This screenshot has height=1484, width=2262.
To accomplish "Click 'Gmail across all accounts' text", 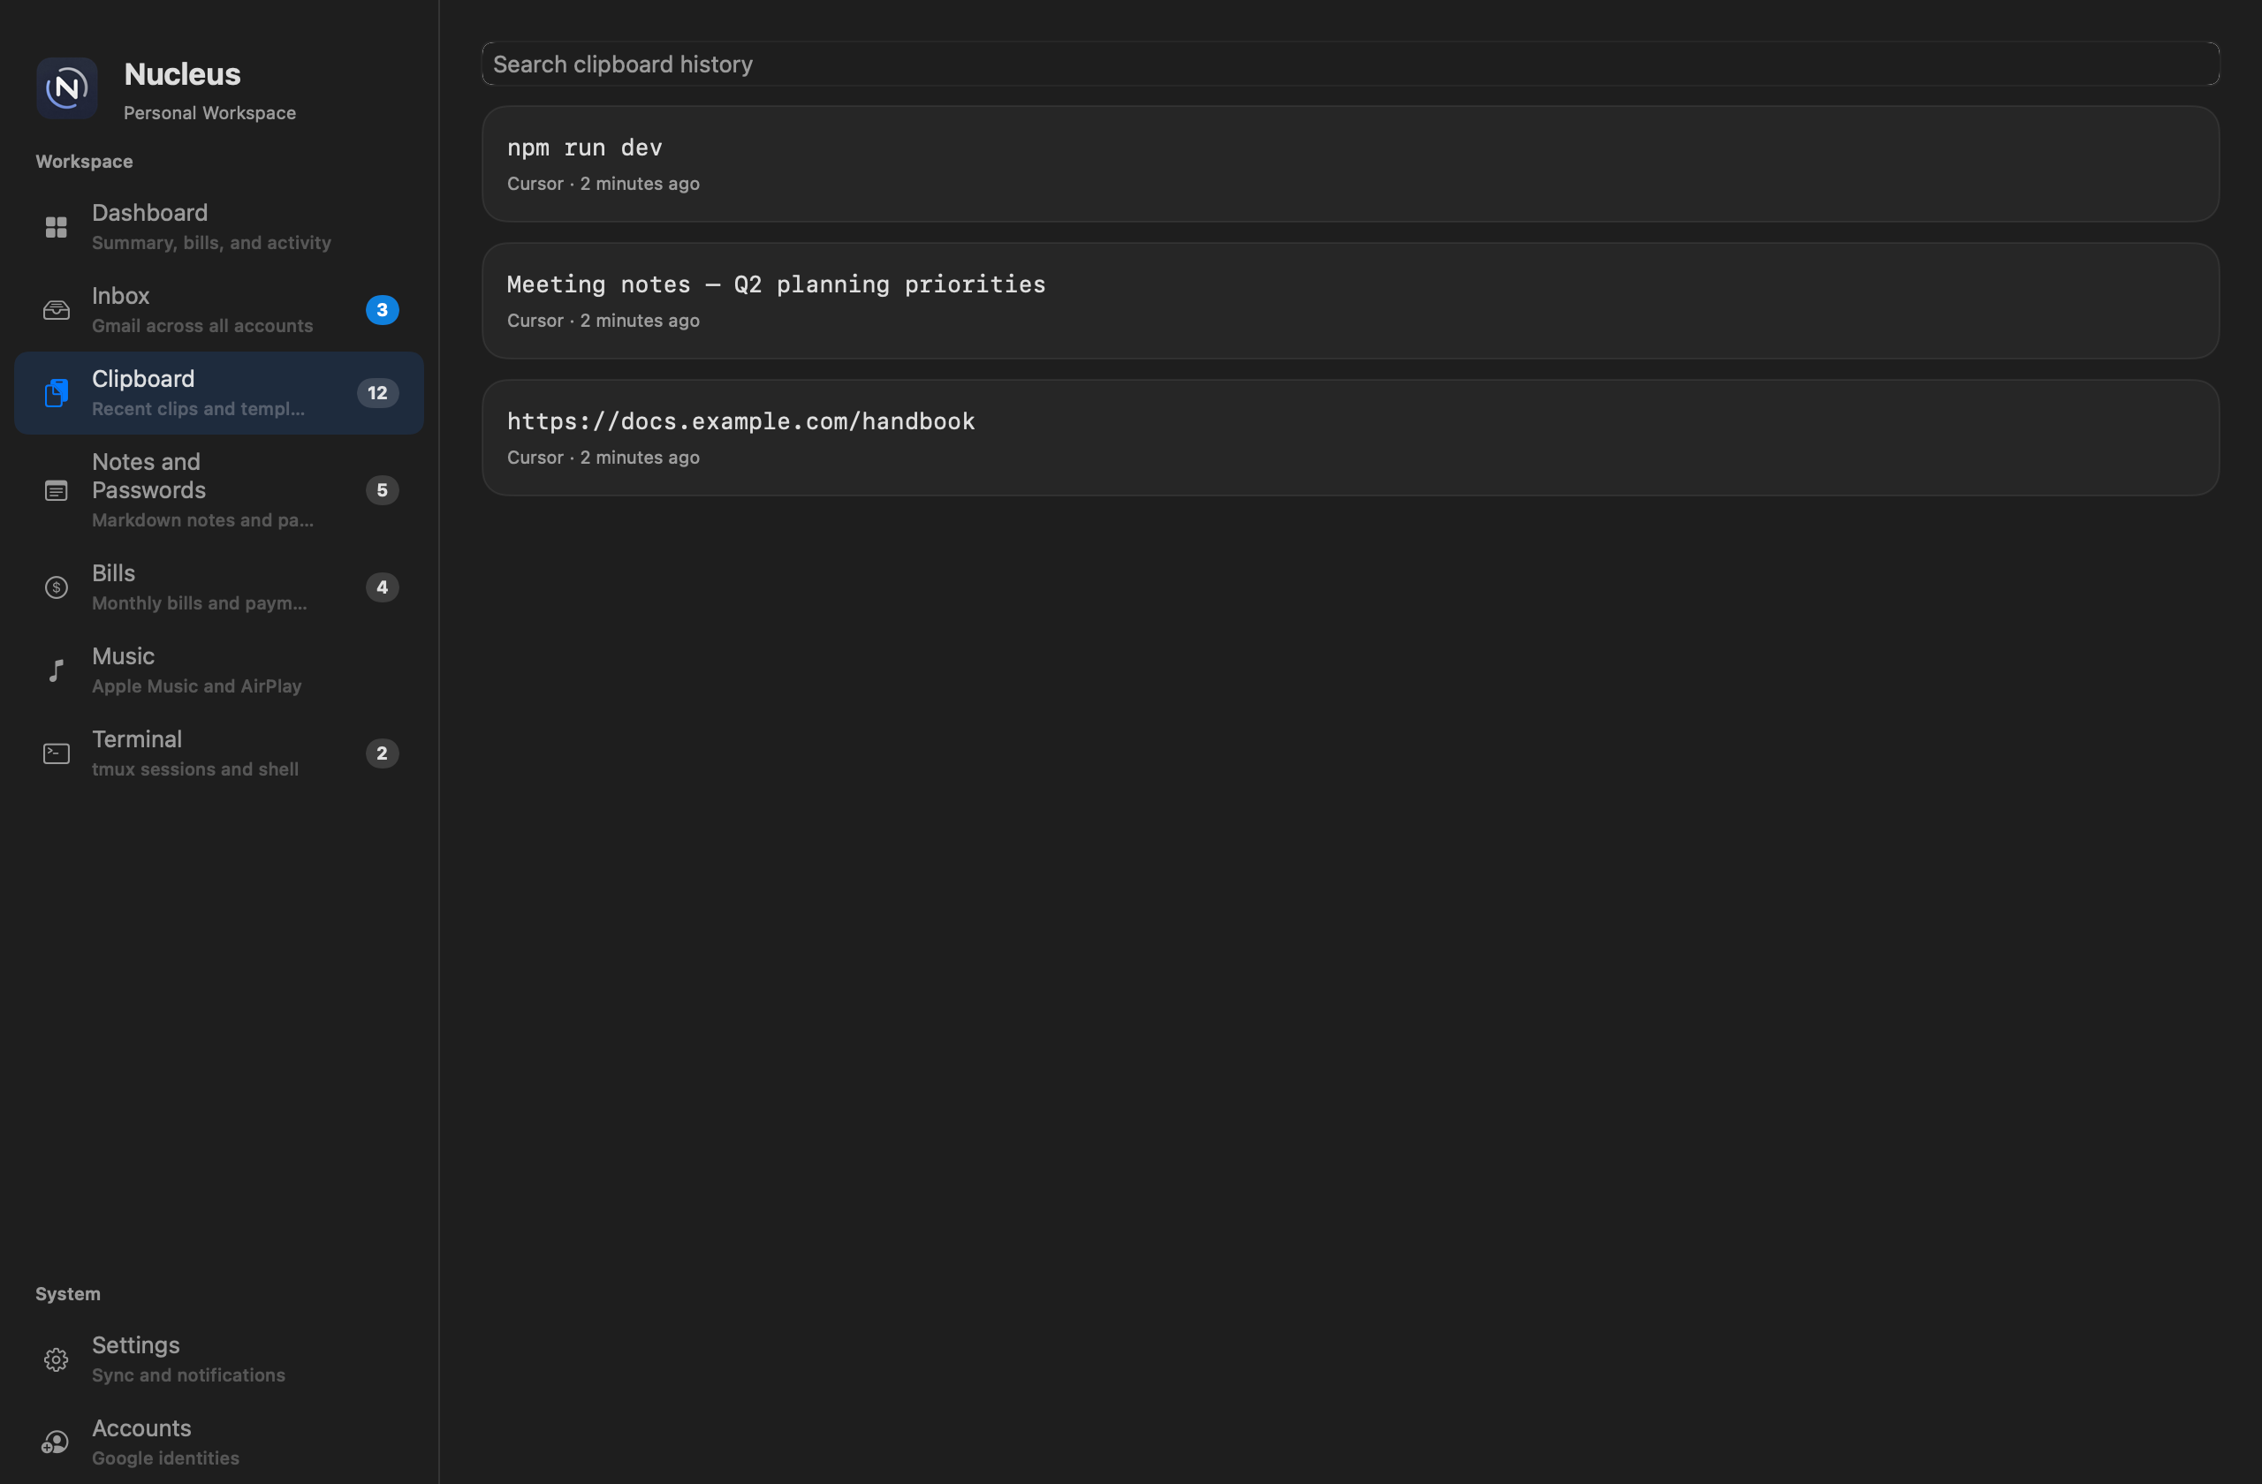I will click(x=202, y=326).
